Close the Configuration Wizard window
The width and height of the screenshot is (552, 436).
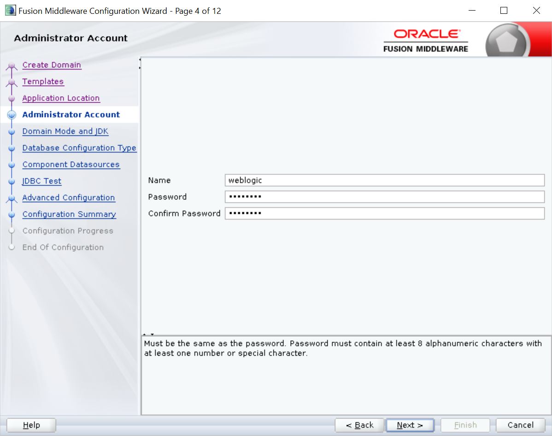pyautogui.click(x=536, y=11)
